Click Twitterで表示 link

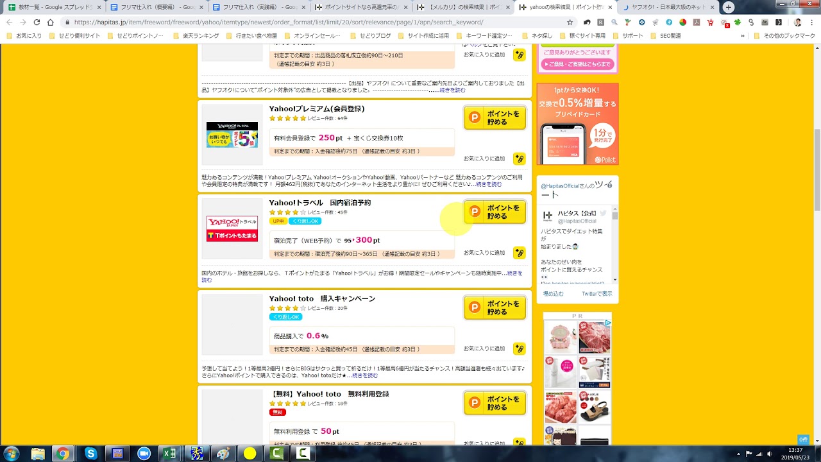pyautogui.click(x=597, y=293)
